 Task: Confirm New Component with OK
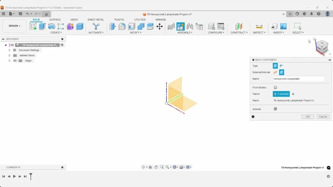308,117
